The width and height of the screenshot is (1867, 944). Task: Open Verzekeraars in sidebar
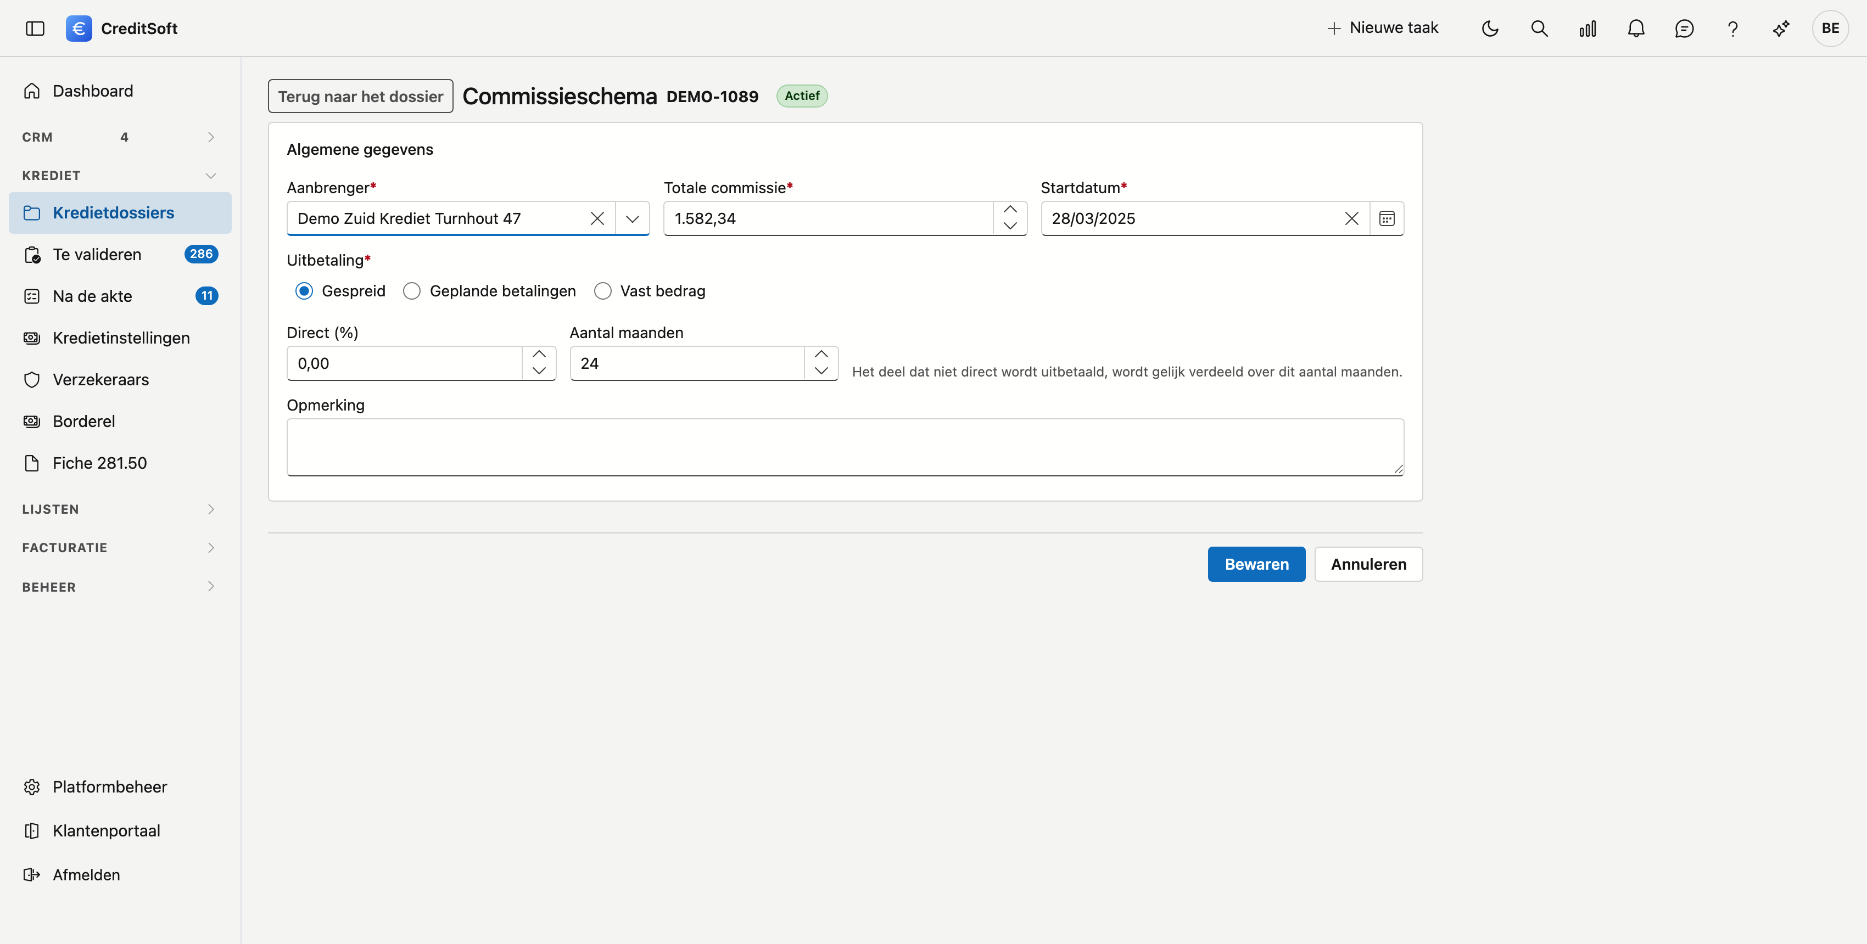tap(120, 380)
